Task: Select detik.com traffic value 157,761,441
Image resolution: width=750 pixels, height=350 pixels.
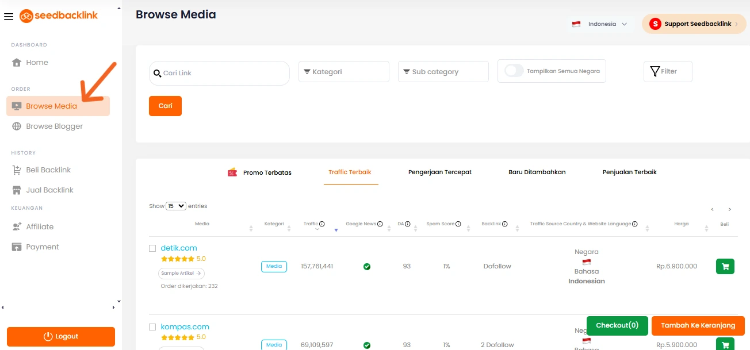Action: tap(317, 266)
